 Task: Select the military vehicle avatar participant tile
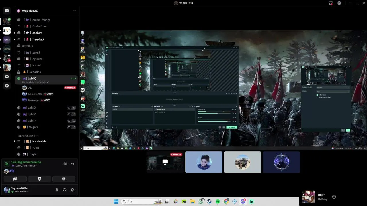point(243,162)
